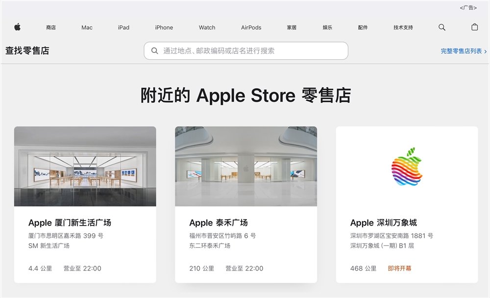Open the Apple 泰禾广场 store photo
This screenshot has width=490, height=298.
246,166
